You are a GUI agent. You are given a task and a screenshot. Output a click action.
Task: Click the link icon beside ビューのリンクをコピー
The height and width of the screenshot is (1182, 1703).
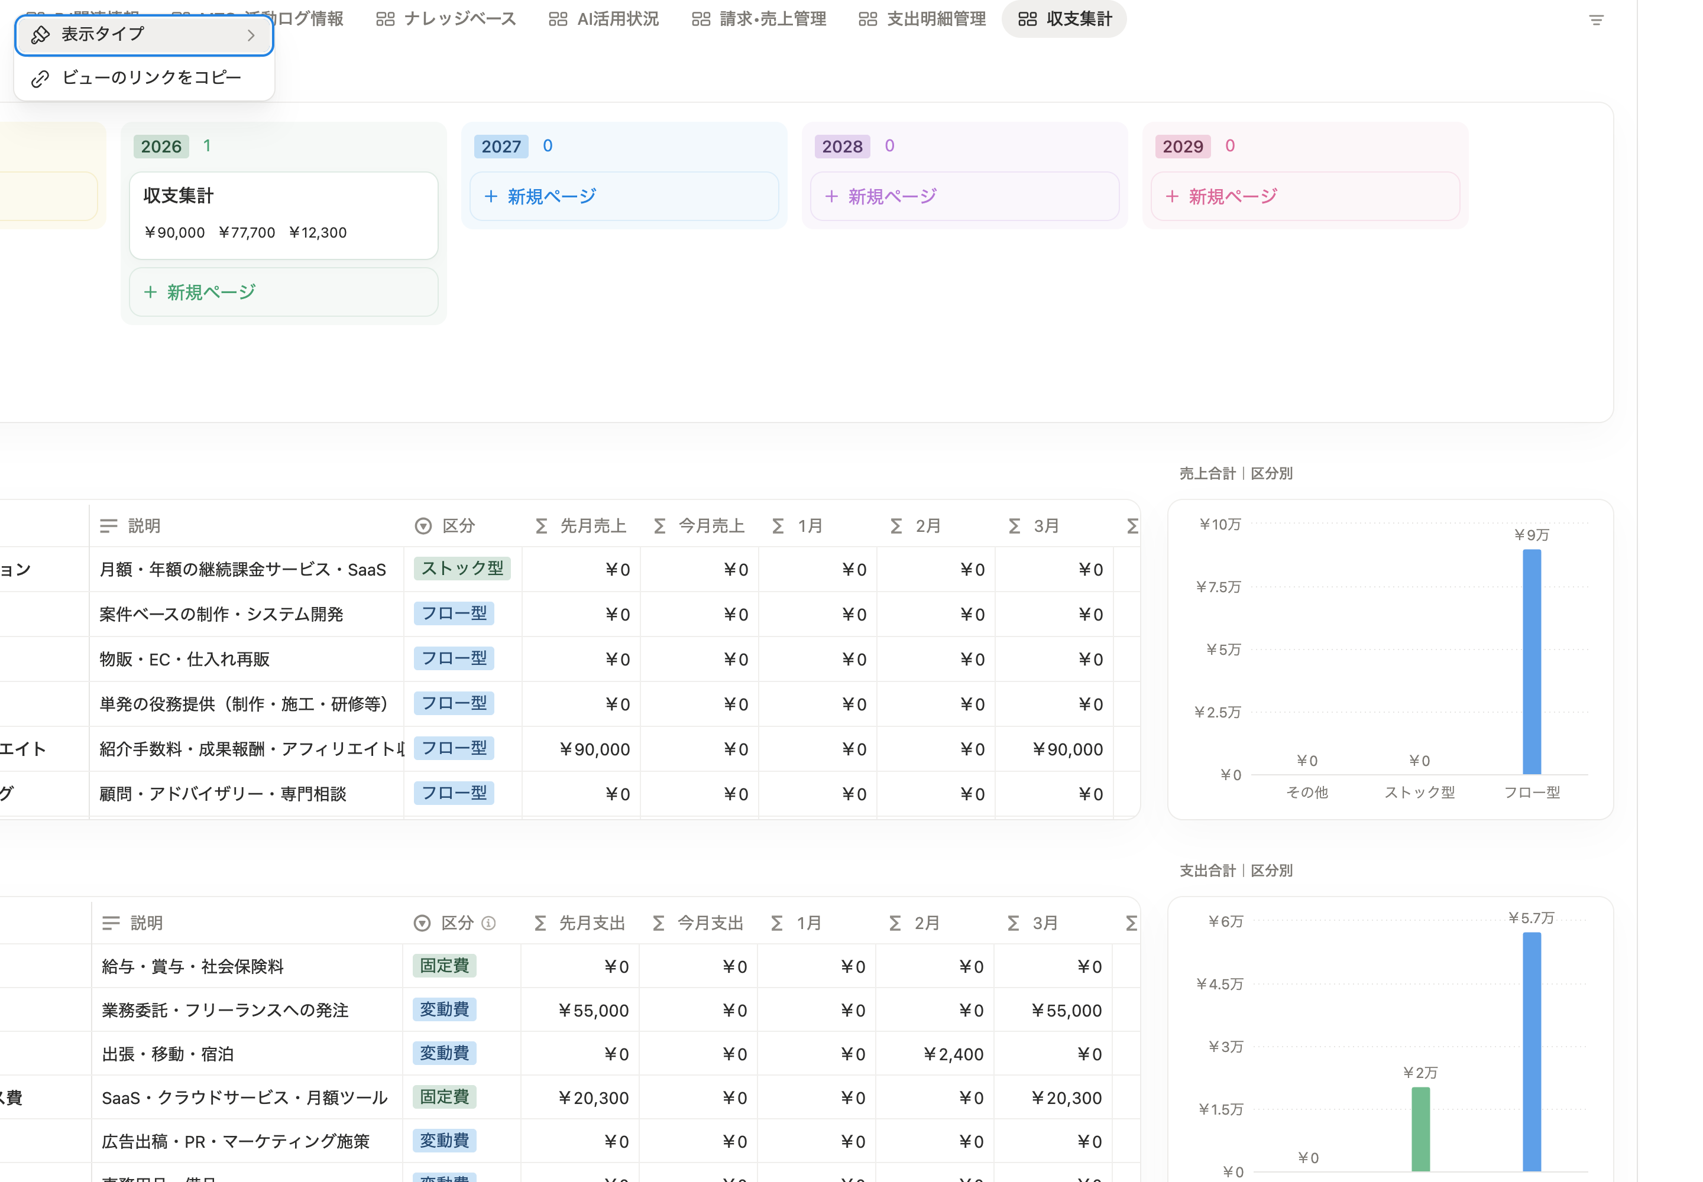pos(40,78)
